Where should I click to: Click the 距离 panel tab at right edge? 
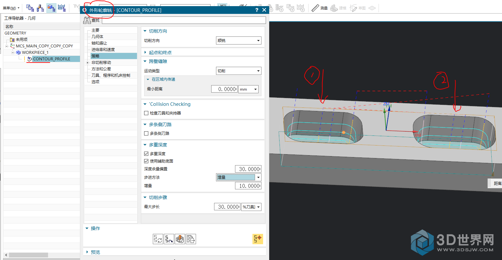[495, 183]
